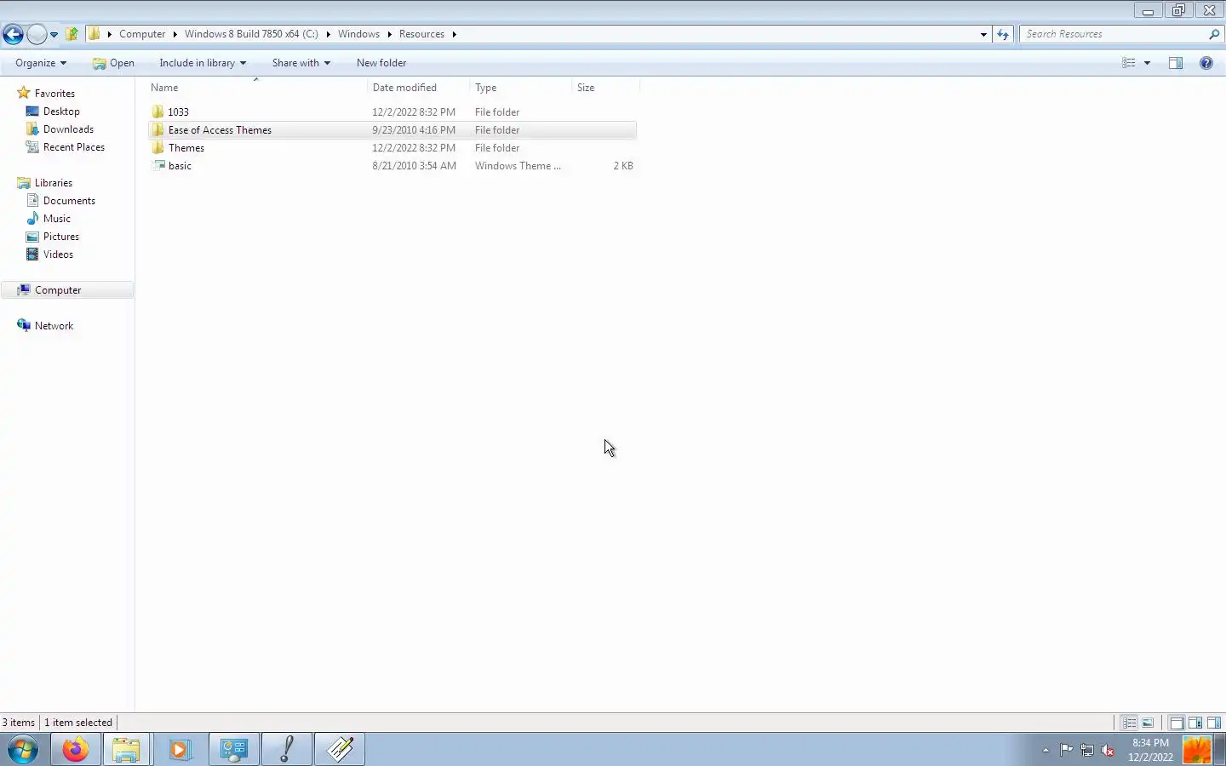Select the 1033 folder

392,112
